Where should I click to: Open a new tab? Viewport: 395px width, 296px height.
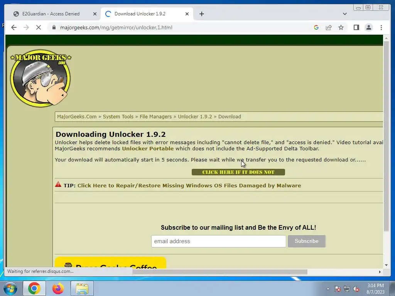[x=201, y=14]
